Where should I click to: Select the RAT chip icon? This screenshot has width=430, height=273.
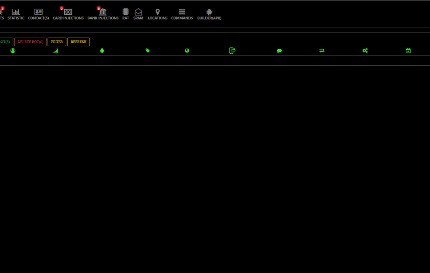coord(125,12)
